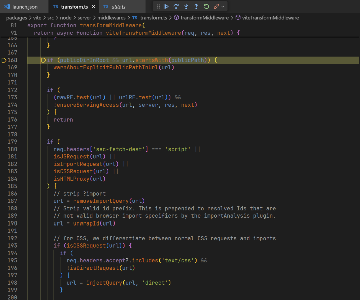This screenshot has width=360, height=300.
Task: Click the Step Into arrow icon
Action: click(186, 6)
